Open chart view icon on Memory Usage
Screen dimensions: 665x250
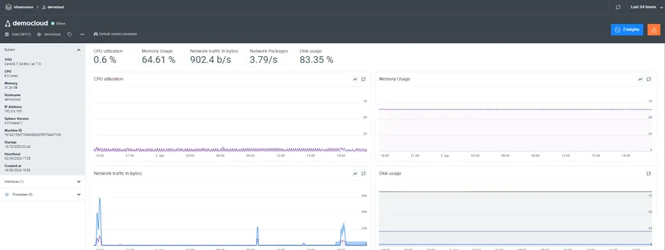[640, 79]
